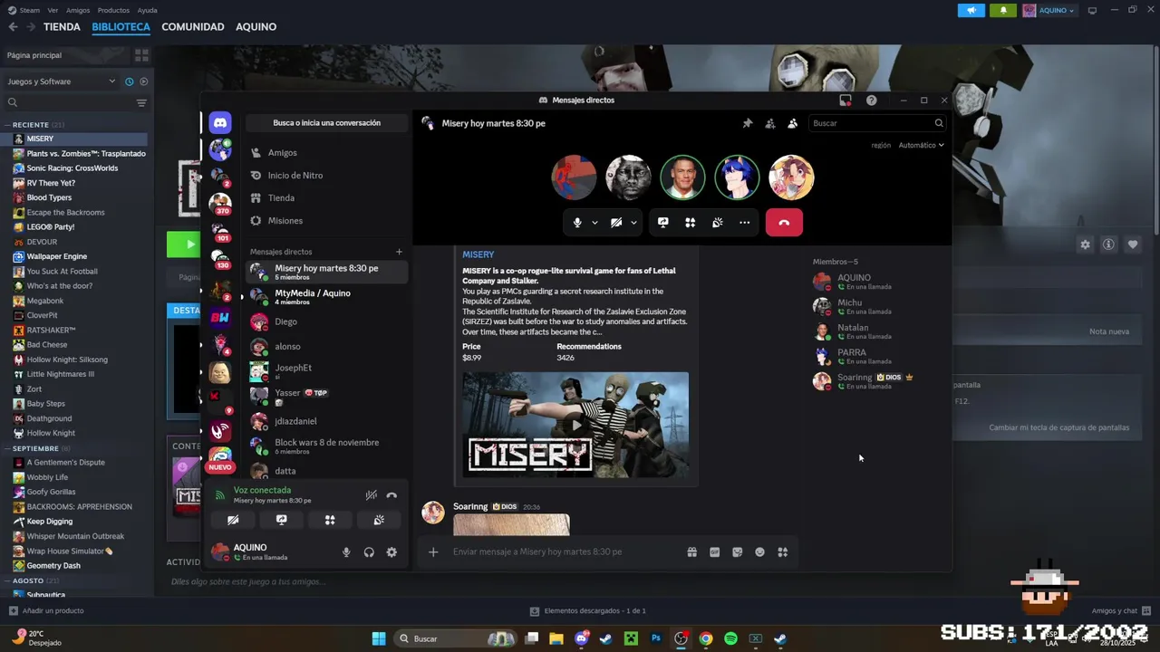This screenshot has width=1160, height=652.
Task: Open game settings gear in Steam
Action: [1085, 244]
